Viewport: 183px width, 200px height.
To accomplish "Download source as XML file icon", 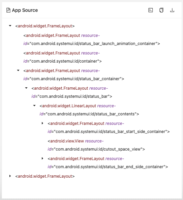I will point(172,10).
